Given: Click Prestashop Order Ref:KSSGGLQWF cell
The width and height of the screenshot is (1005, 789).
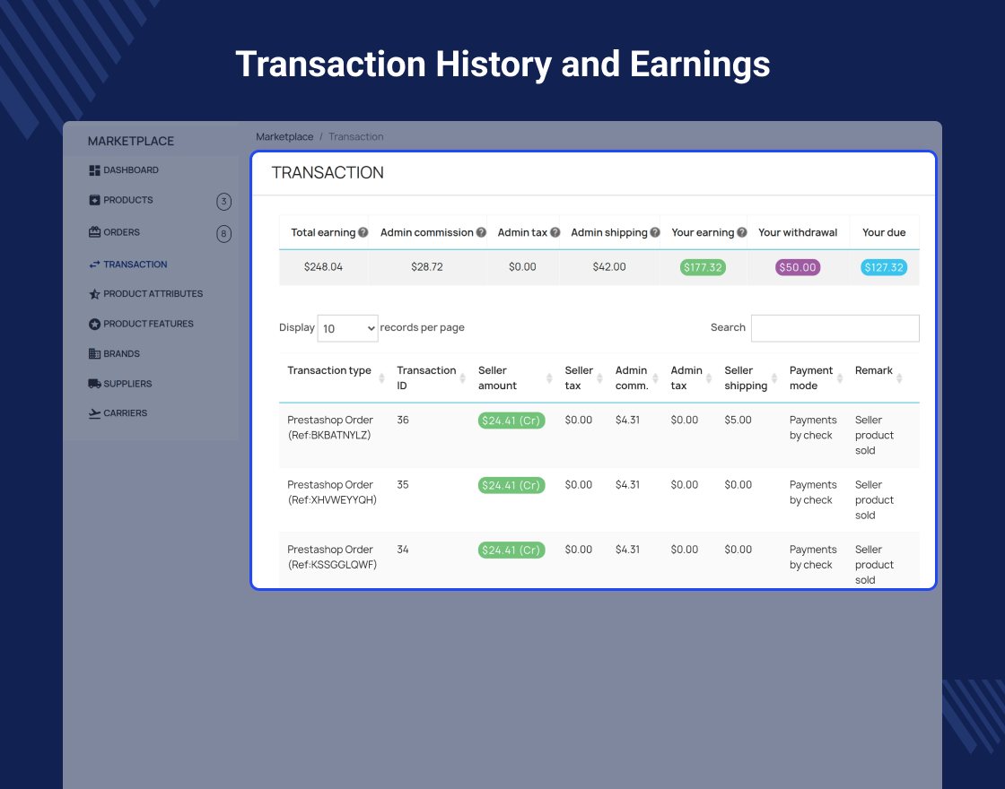Looking at the screenshot, I should click(x=332, y=557).
